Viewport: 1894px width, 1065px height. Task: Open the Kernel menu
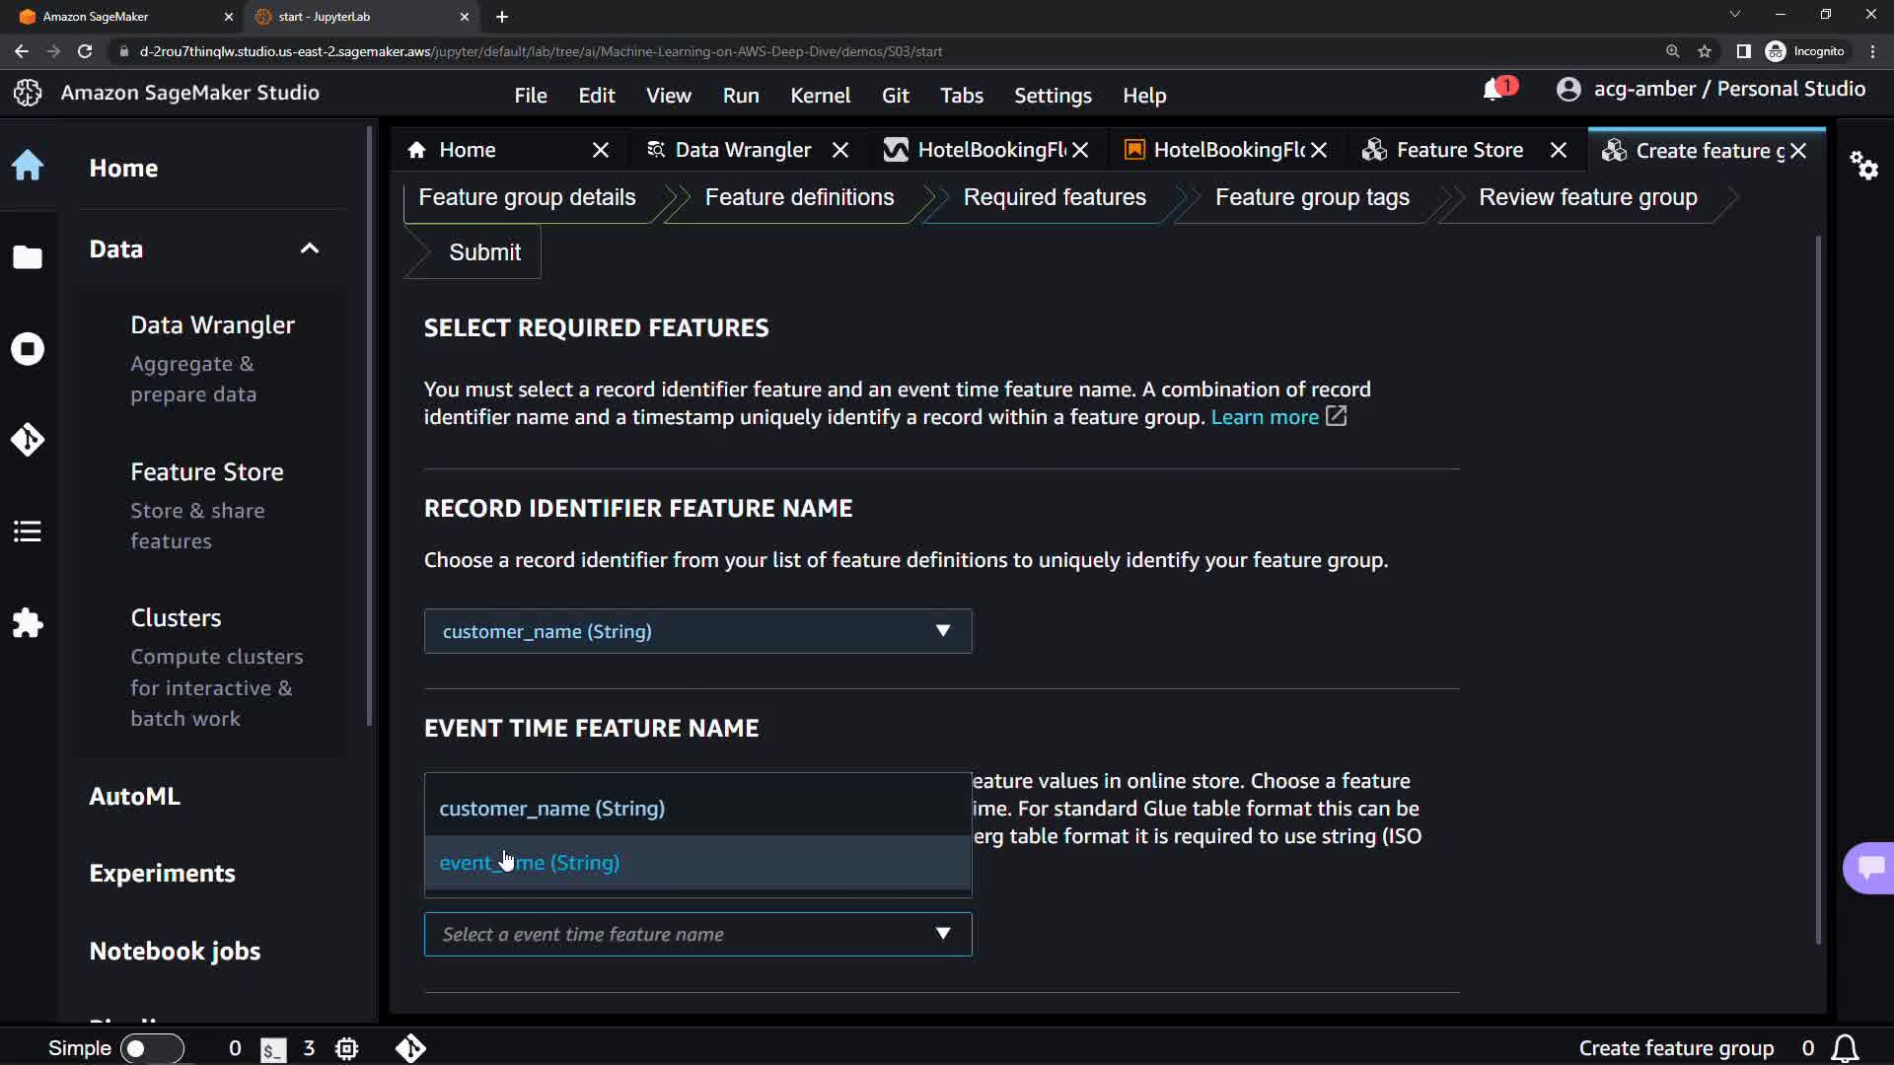pos(820,96)
